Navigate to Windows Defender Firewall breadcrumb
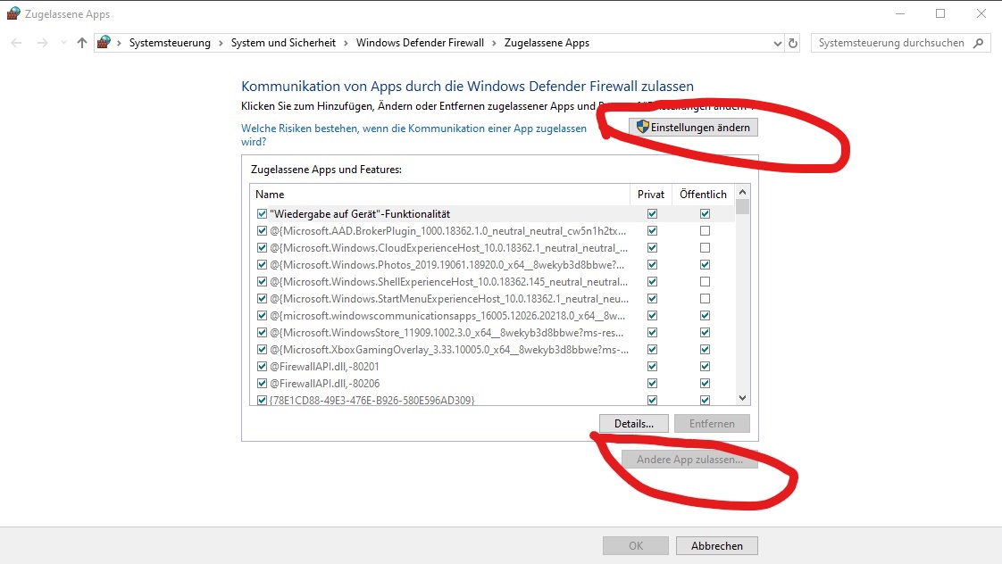Viewport: 1002px width, 564px height. 420,43
